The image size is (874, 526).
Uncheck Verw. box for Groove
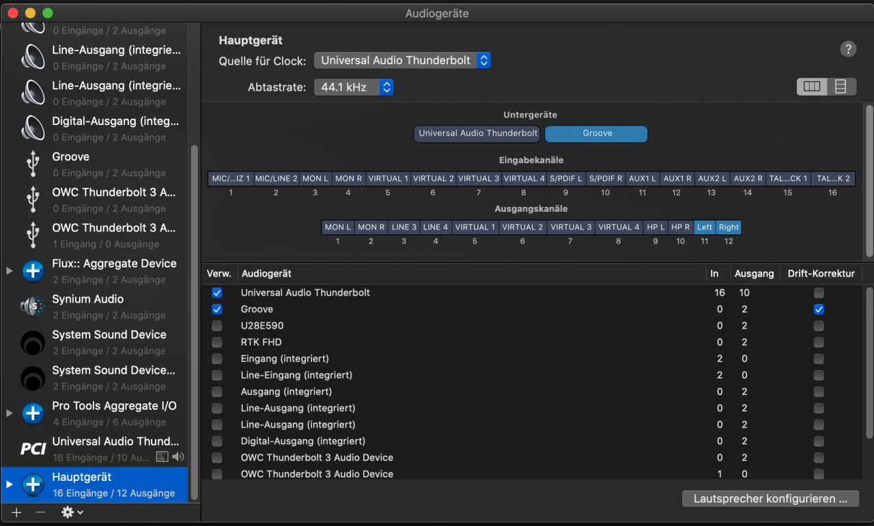217,309
